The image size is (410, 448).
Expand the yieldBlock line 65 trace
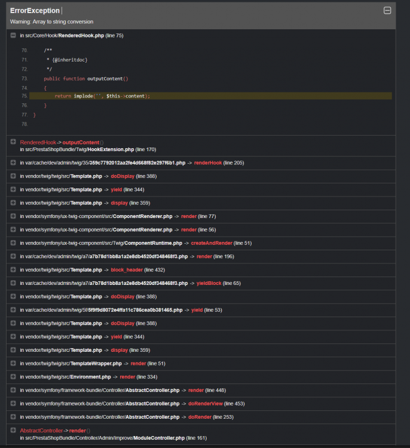(x=13, y=283)
